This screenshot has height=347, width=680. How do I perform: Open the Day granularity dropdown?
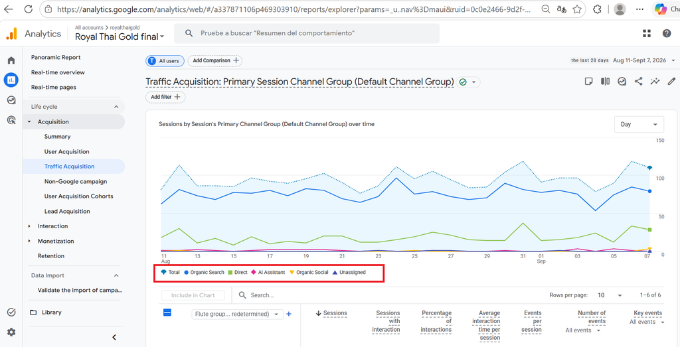(x=639, y=124)
